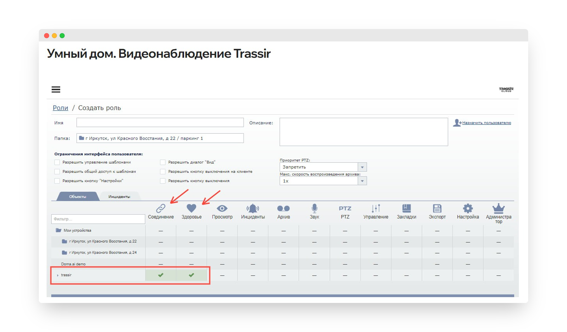Click into the Имя input field
The height and width of the screenshot is (332, 567).
(160, 122)
